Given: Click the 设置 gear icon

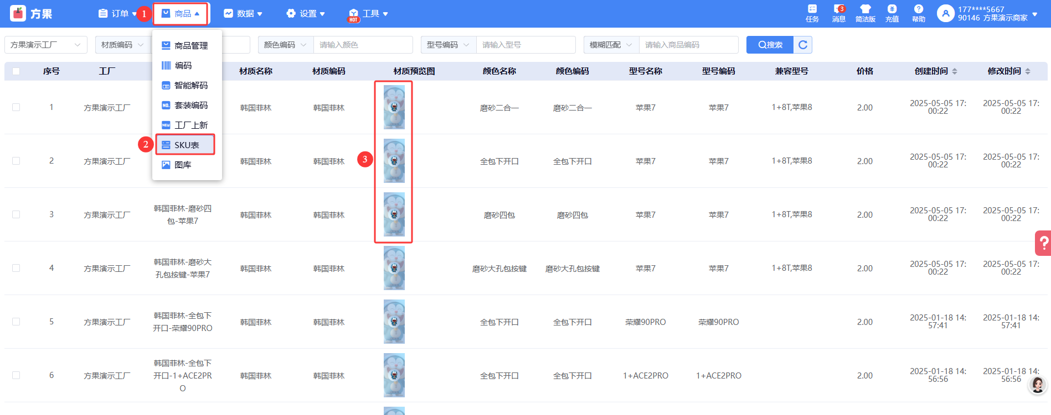Looking at the screenshot, I should [x=291, y=13].
